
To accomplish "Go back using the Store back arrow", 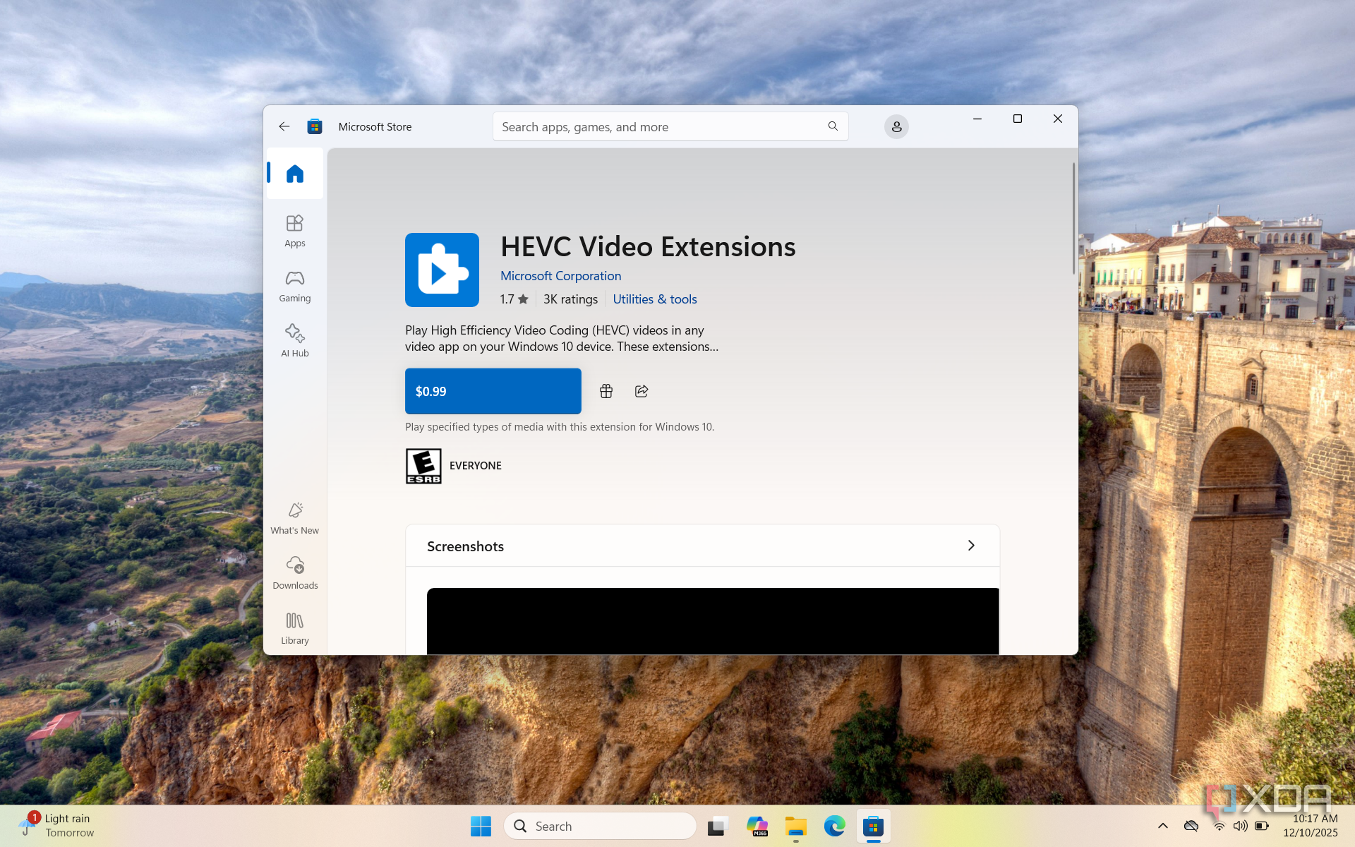I will click(x=284, y=126).
